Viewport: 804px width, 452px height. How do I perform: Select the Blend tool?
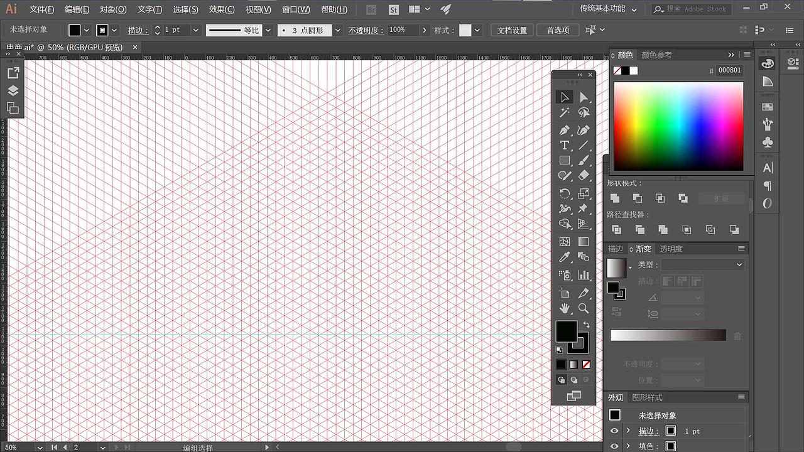(584, 257)
